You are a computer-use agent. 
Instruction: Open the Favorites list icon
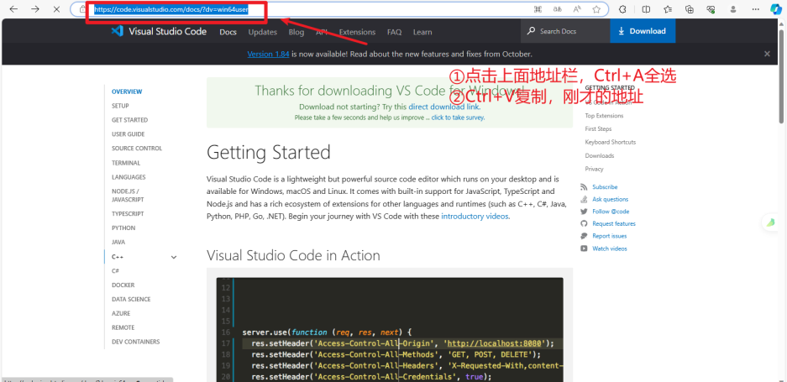coord(668,9)
